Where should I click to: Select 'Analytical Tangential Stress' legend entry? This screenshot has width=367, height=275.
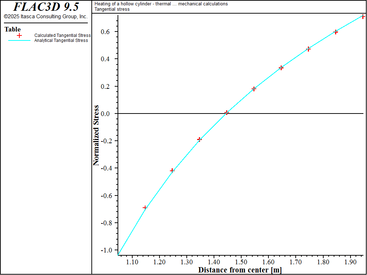61,40
